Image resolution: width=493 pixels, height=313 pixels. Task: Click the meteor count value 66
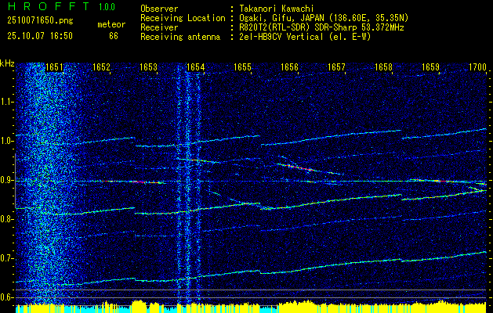114,36
